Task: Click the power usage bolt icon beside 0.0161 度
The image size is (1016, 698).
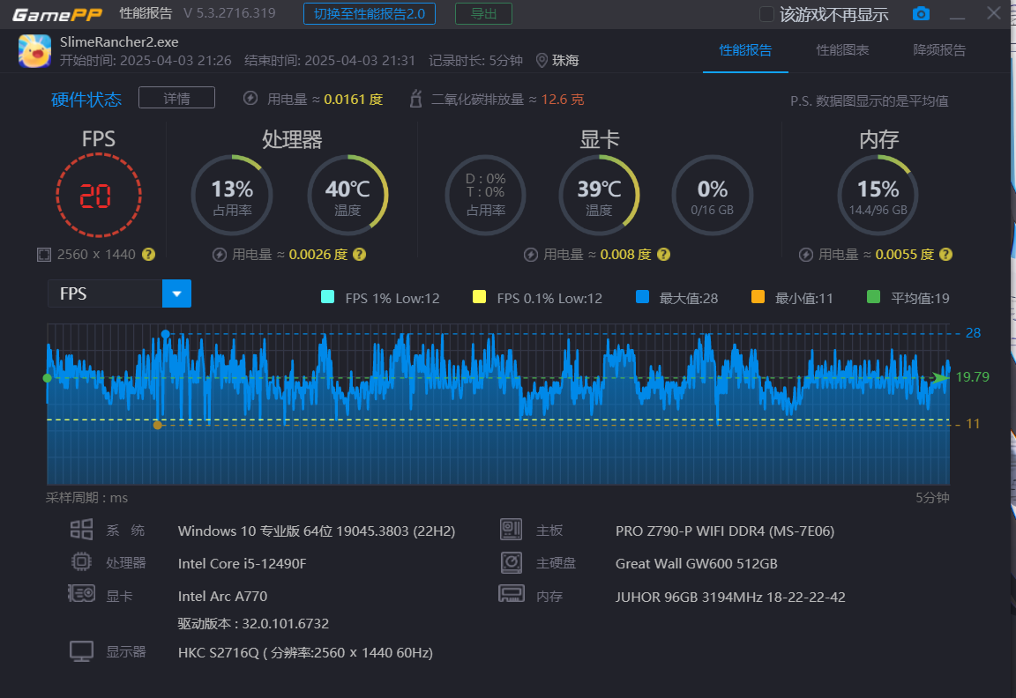Action: pos(250,99)
